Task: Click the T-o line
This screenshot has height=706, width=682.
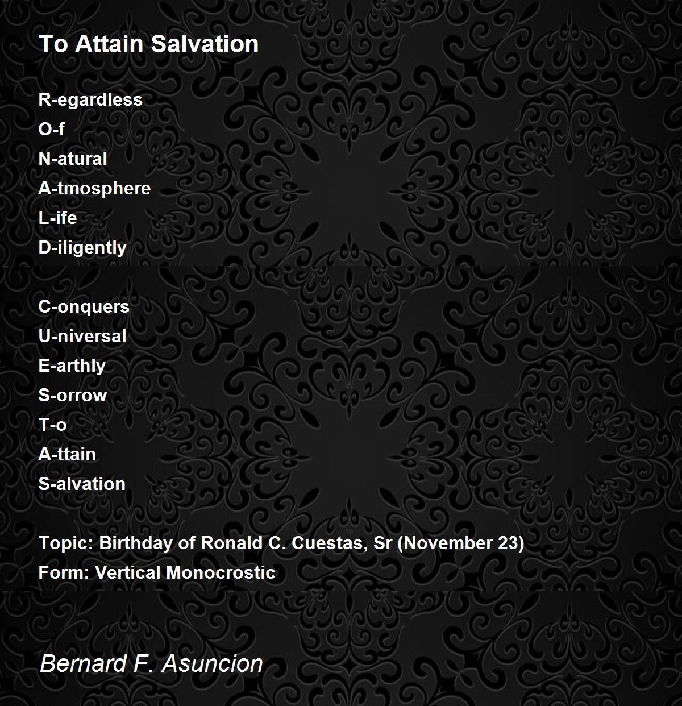Action: (53, 425)
